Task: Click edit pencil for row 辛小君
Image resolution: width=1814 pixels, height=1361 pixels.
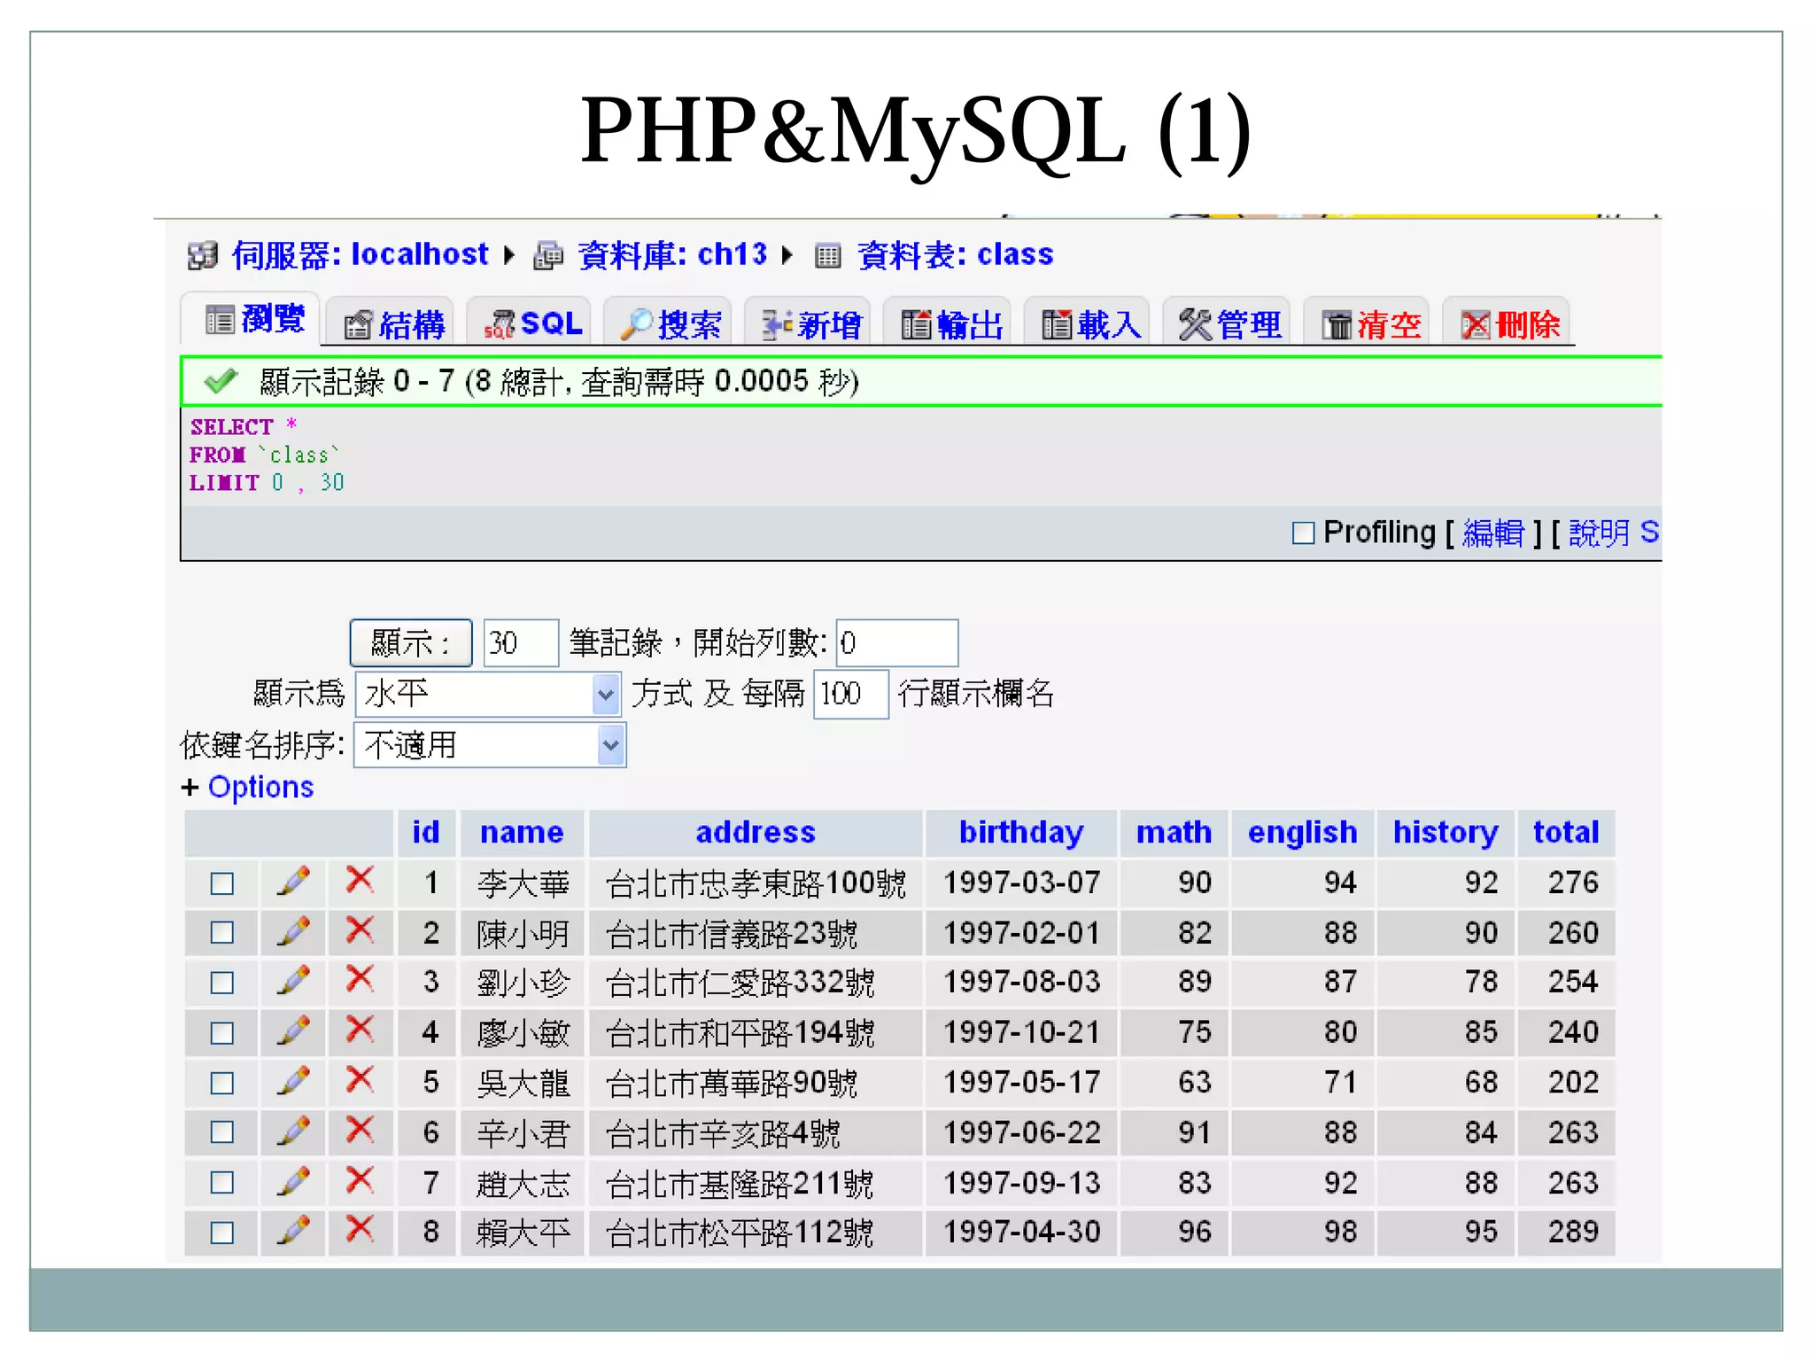Action: click(293, 1132)
